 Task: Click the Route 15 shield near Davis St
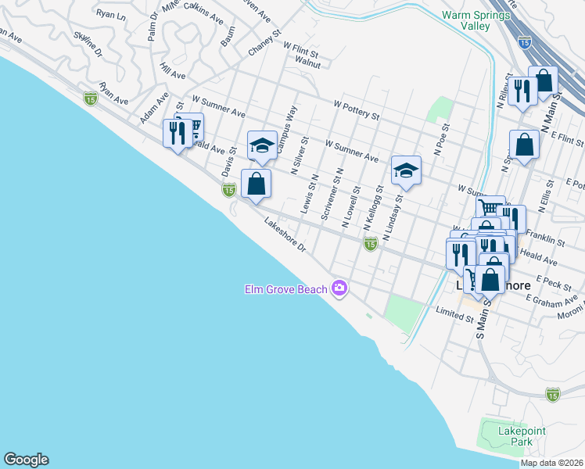pyautogui.click(x=228, y=190)
